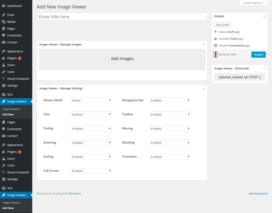272x213 pixels.
Task: Click the Publish button
Action: point(258,54)
